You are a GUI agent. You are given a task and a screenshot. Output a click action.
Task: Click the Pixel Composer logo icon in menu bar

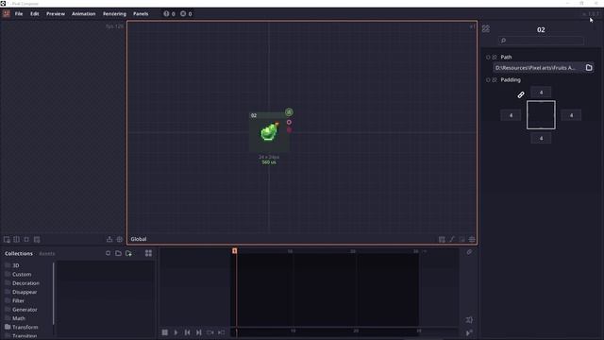click(7, 14)
